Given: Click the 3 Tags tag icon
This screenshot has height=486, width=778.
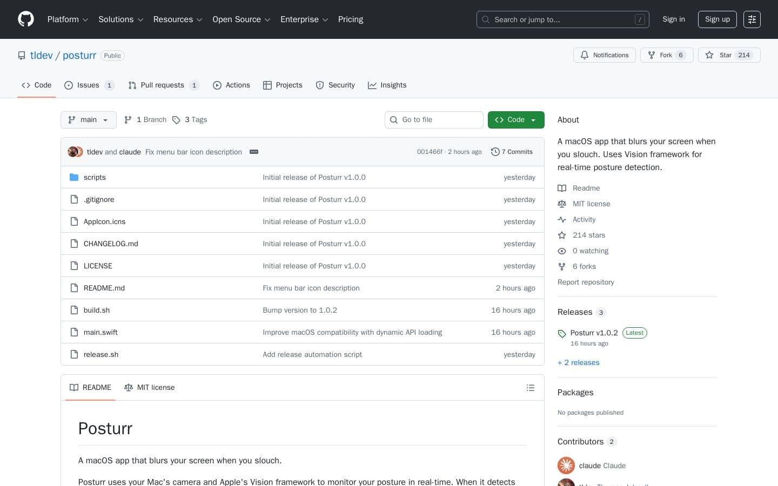Looking at the screenshot, I should (176, 120).
